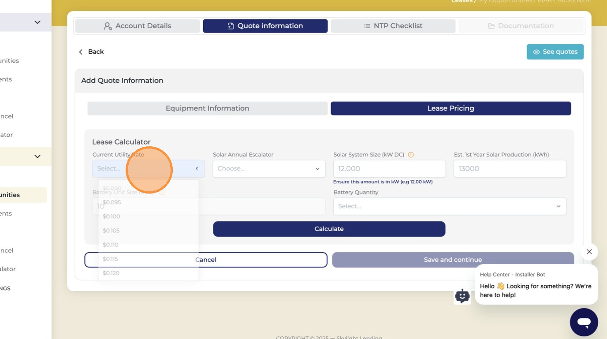This screenshot has height=339, width=607.
Task: Click the back arrow chevron icon
Action: point(81,52)
